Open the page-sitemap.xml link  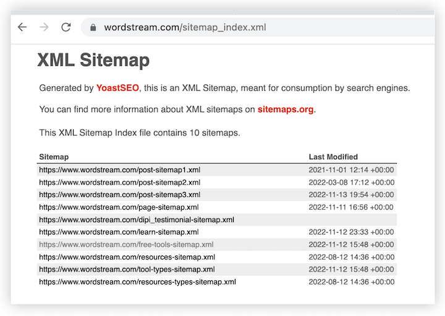119,207
